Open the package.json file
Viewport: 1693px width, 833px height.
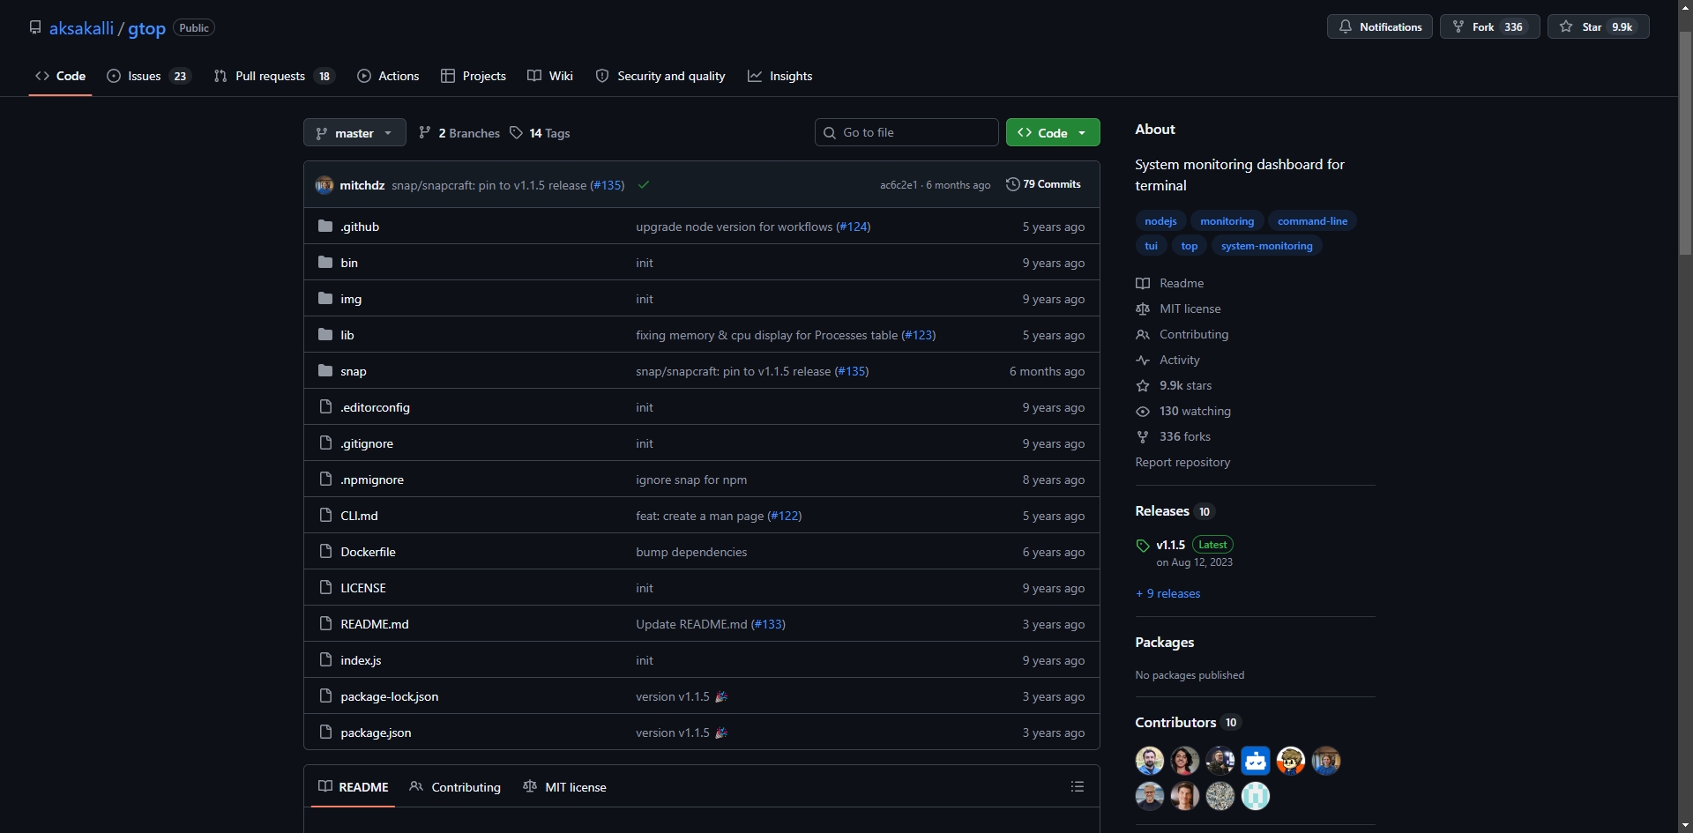point(377,733)
